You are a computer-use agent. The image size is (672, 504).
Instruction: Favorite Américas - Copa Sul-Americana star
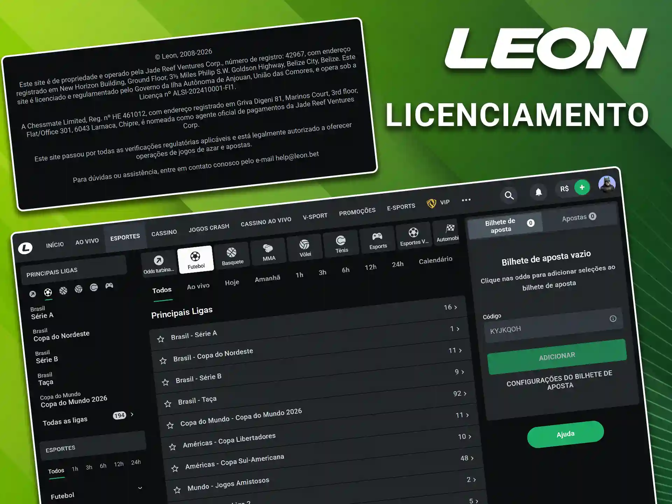175,468
